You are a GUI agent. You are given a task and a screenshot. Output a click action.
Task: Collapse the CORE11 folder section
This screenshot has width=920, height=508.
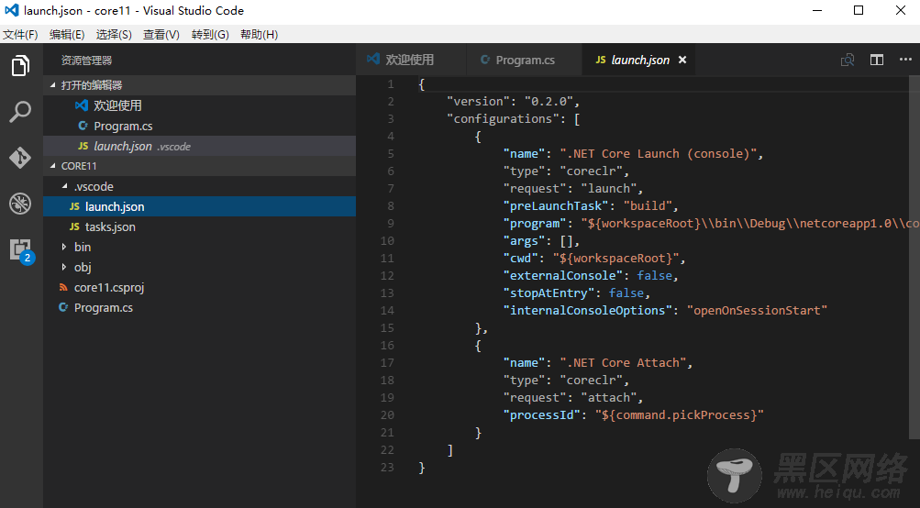tap(53, 166)
